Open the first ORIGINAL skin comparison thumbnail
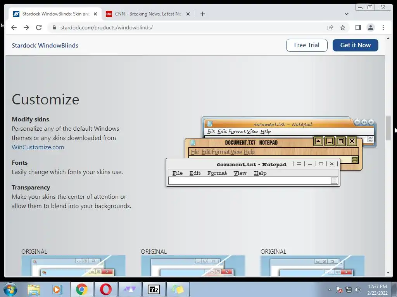The image size is (397, 297). tap(73, 266)
